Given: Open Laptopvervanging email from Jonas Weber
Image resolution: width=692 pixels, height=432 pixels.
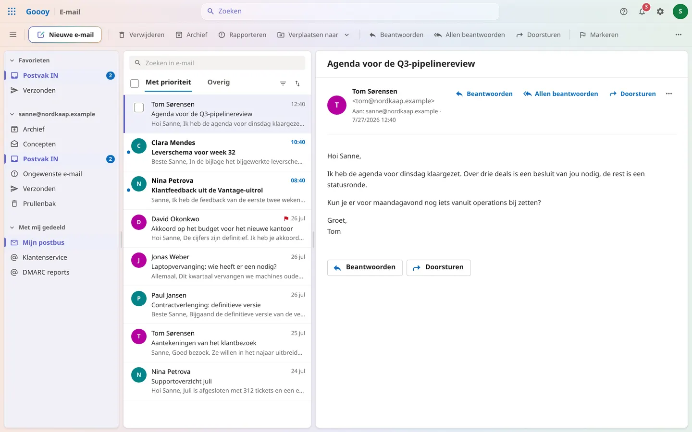Looking at the screenshot, I should pyautogui.click(x=217, y=266).
